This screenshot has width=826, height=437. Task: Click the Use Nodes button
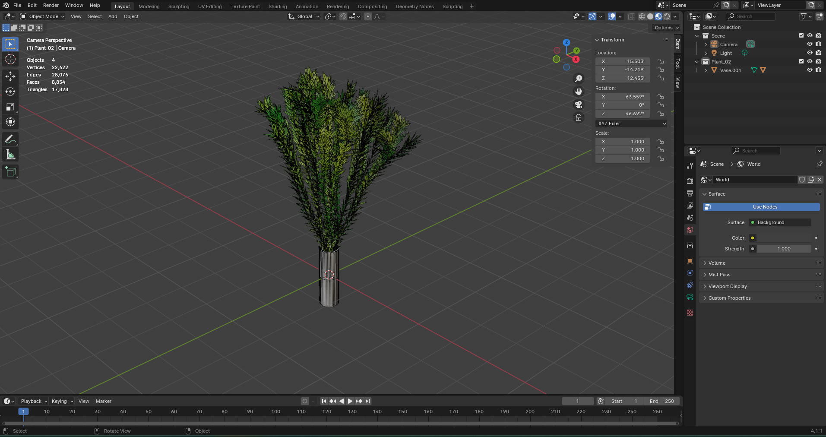click(x=765, y=207)
